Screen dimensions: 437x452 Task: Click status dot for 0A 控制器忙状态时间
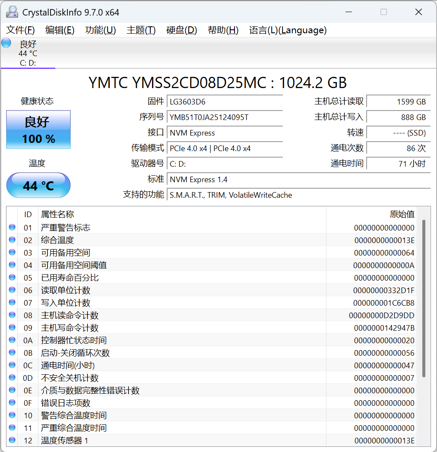click(12, 340)
